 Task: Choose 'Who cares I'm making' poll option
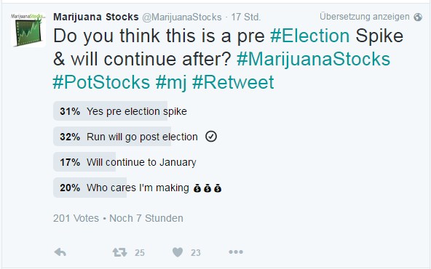[138, 188]
